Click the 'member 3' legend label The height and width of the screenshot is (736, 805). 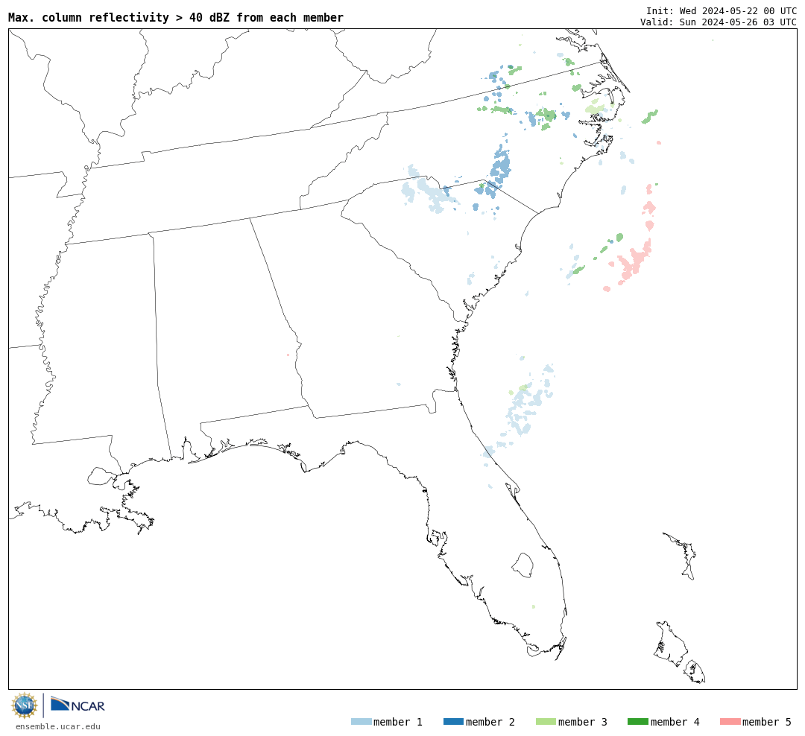[x=583, y=722]
